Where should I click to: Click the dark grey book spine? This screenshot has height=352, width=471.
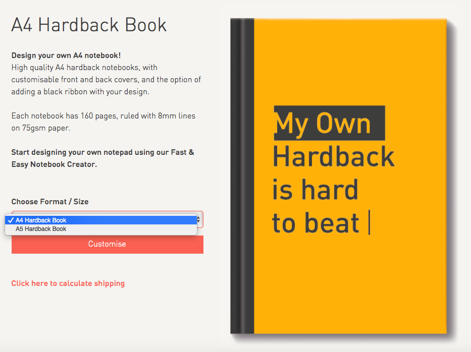coord(242,177)
